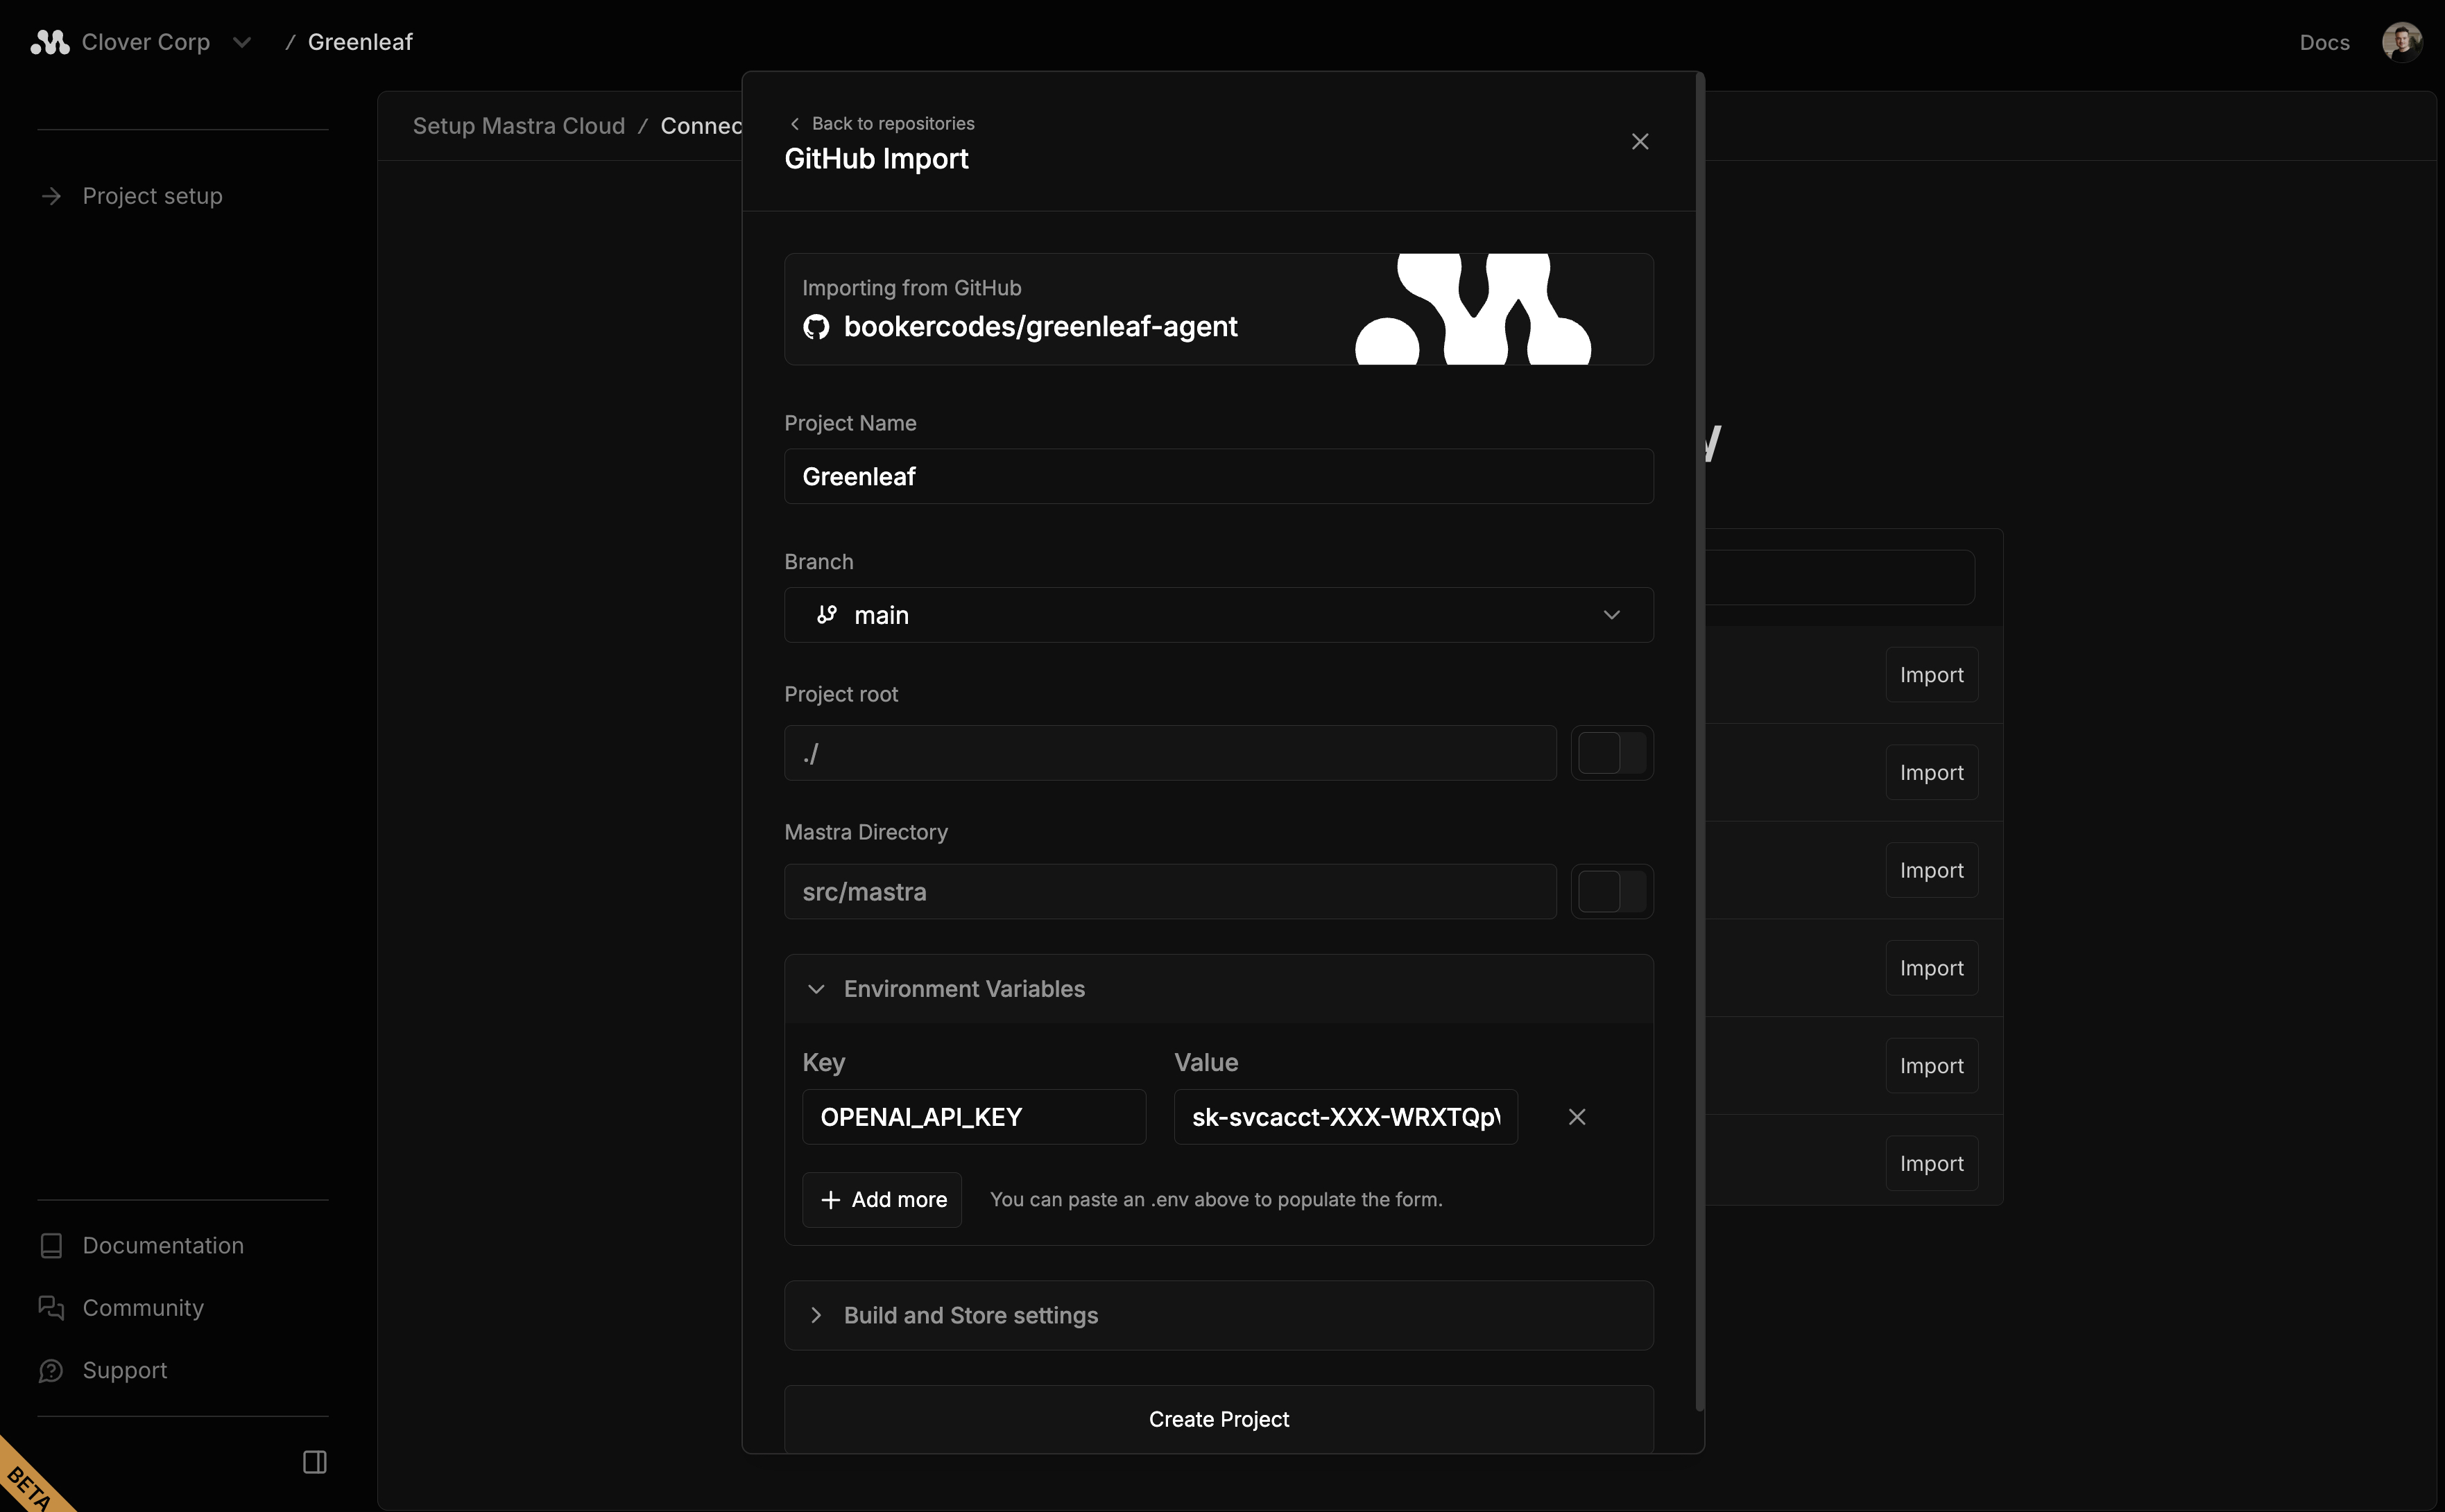This screenshot has height=1512, width=2445.
Task: Click the Project Name input field
Action: [1217, 476]
